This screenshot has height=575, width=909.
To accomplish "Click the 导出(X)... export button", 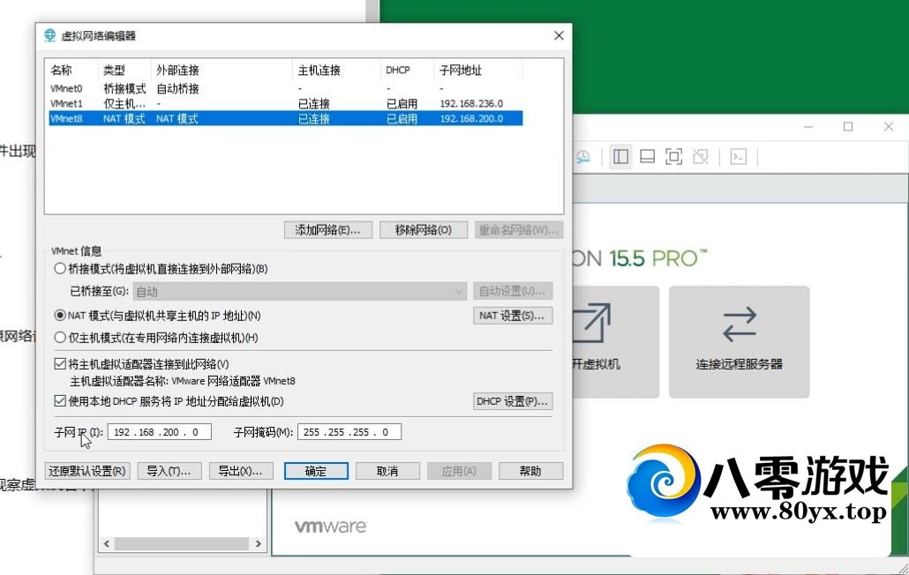I will pyautogui.click(x=240, y=471).
